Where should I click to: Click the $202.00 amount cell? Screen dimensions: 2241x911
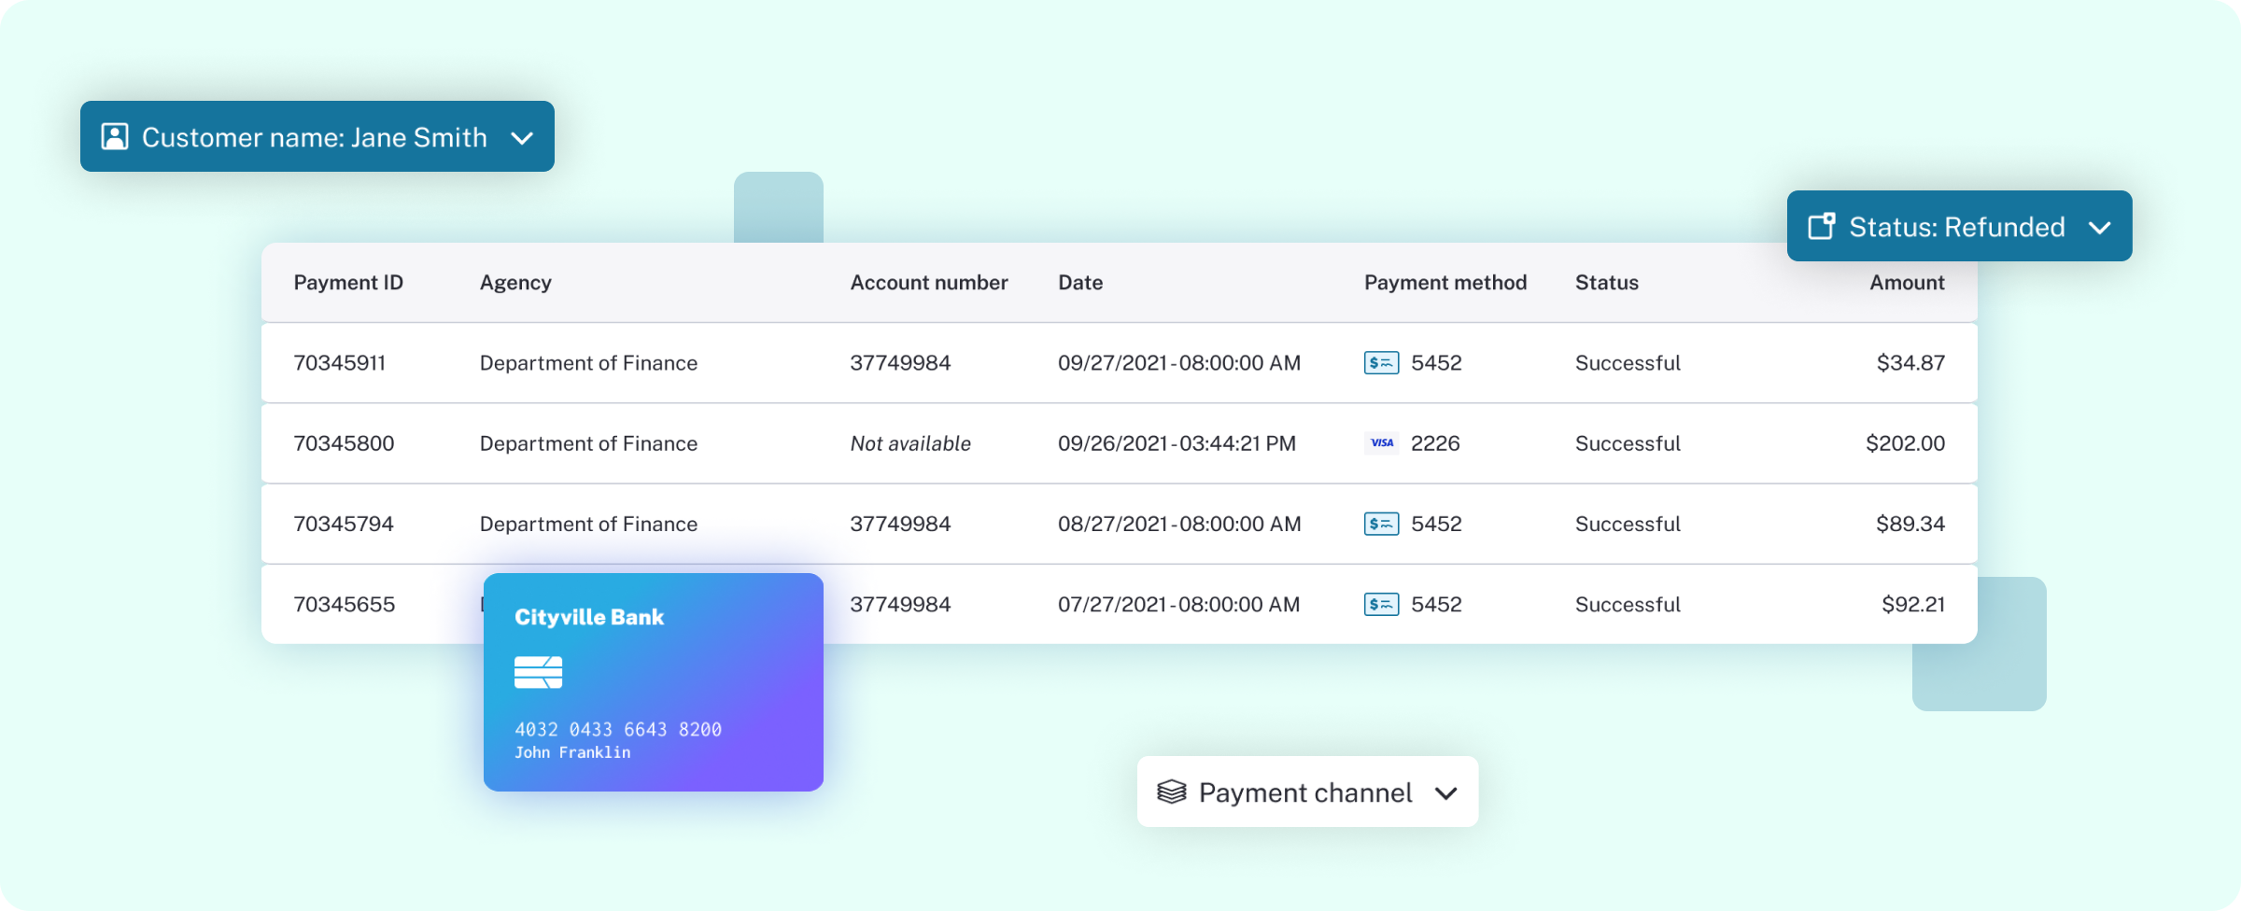point(1905,442)
